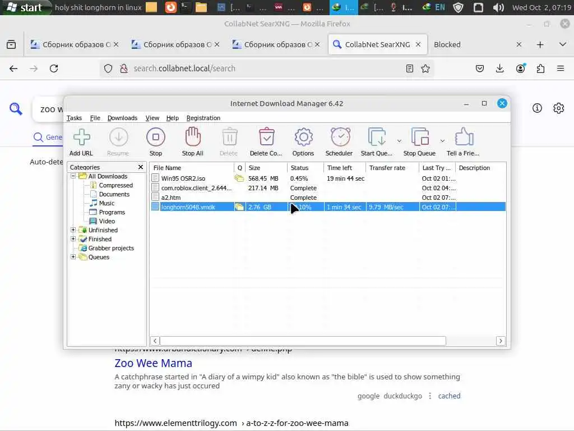Open SearXNG preferences gear icon
This screenshot has height=431, width=574.
click(x=559, y=108)
